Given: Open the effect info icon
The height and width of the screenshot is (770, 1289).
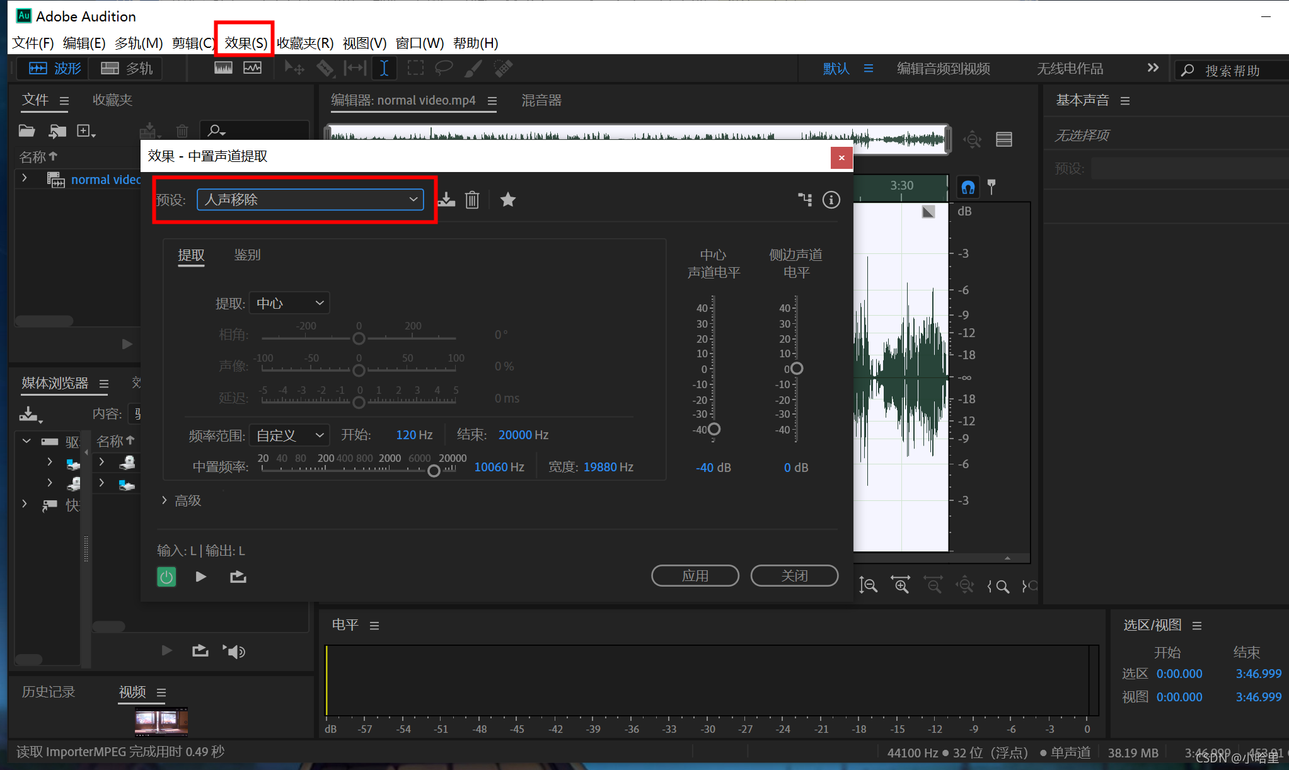Looking at the screenshot, I should [x=831, y=200].
